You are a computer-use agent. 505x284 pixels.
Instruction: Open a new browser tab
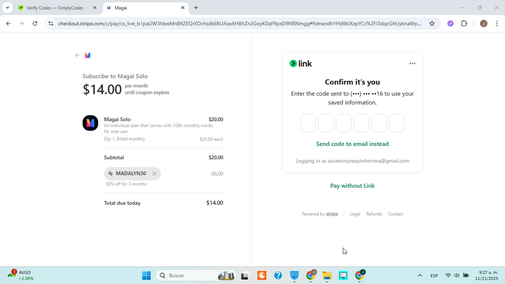(x=196, y=8)
